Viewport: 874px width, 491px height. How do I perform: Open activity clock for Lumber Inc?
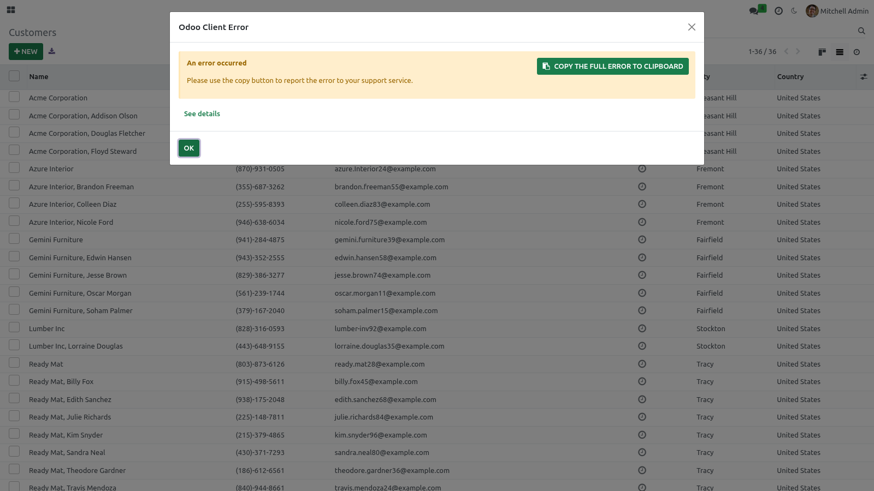pyautogui.click(x=642, y=328)
